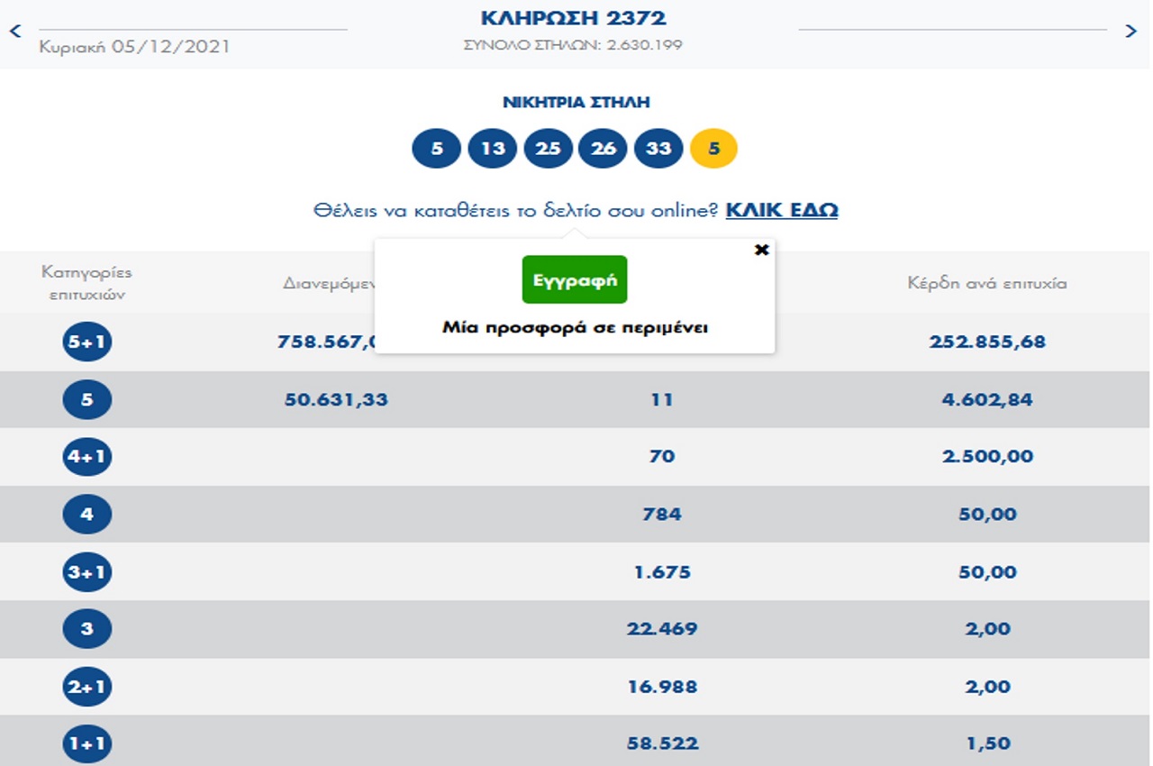
Task: Click the Κατηγορίες επιτυχιών column header
Action: point(86,283)
